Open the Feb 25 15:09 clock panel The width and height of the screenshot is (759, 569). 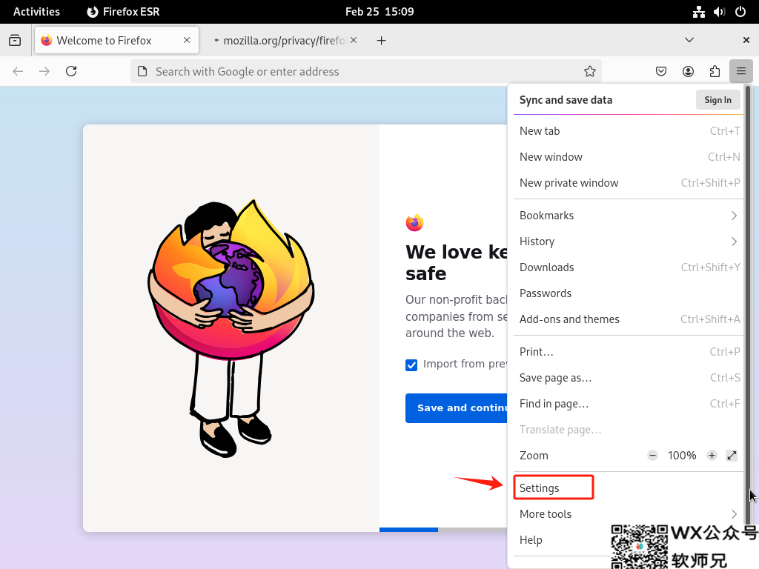click(x=379, y=12)
